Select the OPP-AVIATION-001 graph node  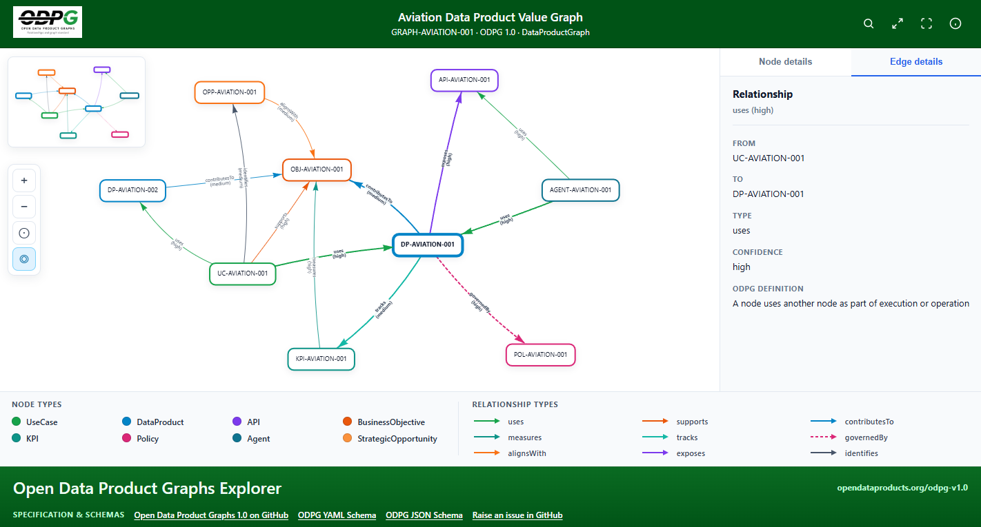coord(230,92)
